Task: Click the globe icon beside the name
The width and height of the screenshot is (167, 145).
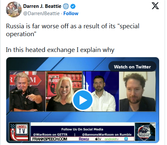Action: click(66, 6)
